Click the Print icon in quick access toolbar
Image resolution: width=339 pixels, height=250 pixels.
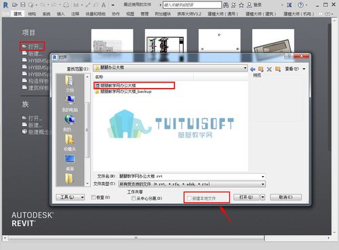point(66,5)
